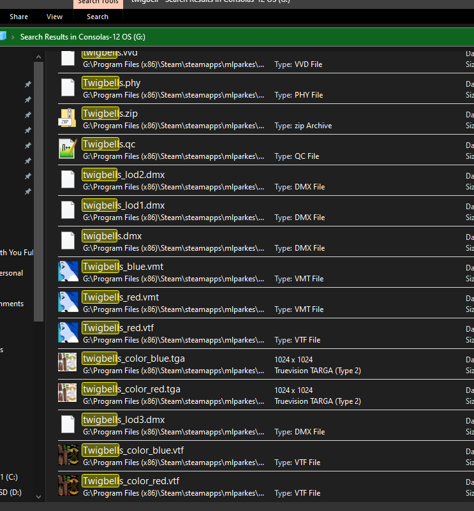Click the last pin icon in the navigation pane
Viewport: 474px width, 511px height.
28,191
